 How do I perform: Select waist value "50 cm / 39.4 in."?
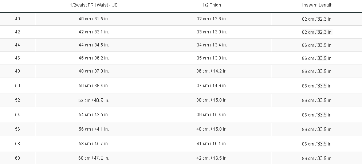click(x=94, y=86)
